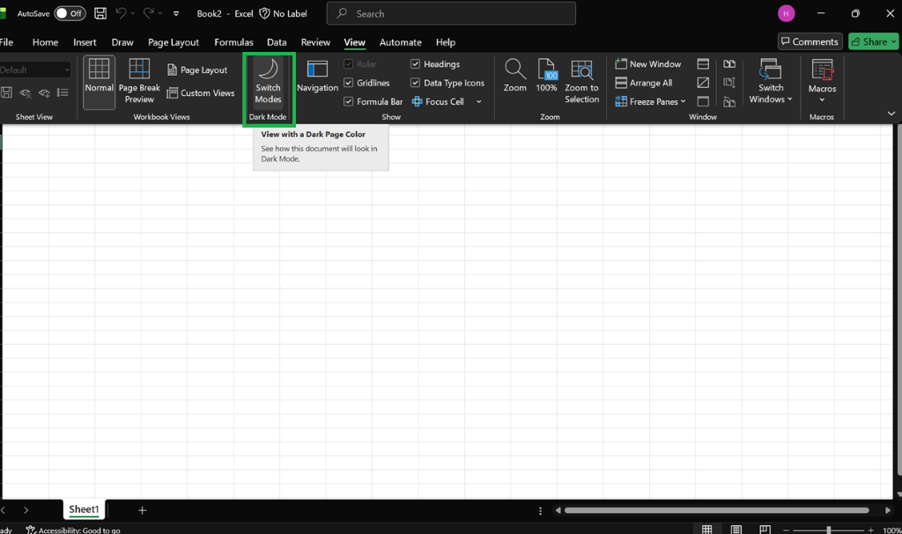The height and width of the screenshot is (534, 902).
Task: Click the sheet view Options list icon
Action: pos(63,92)
